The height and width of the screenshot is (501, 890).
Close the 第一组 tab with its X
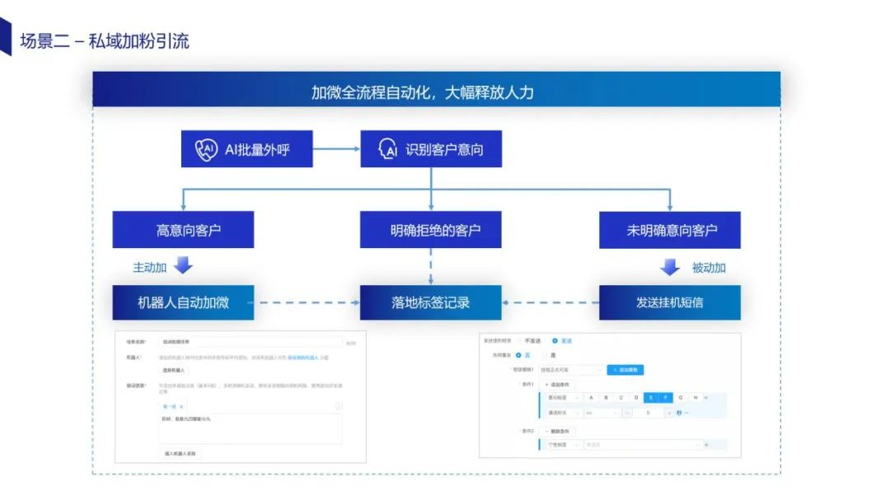181,407
